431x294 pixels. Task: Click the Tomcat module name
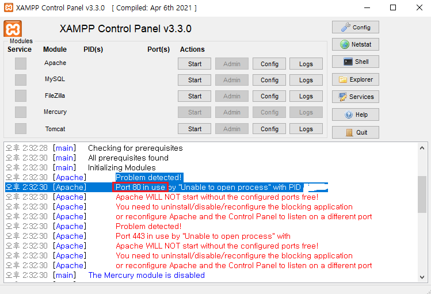(55, 129)
